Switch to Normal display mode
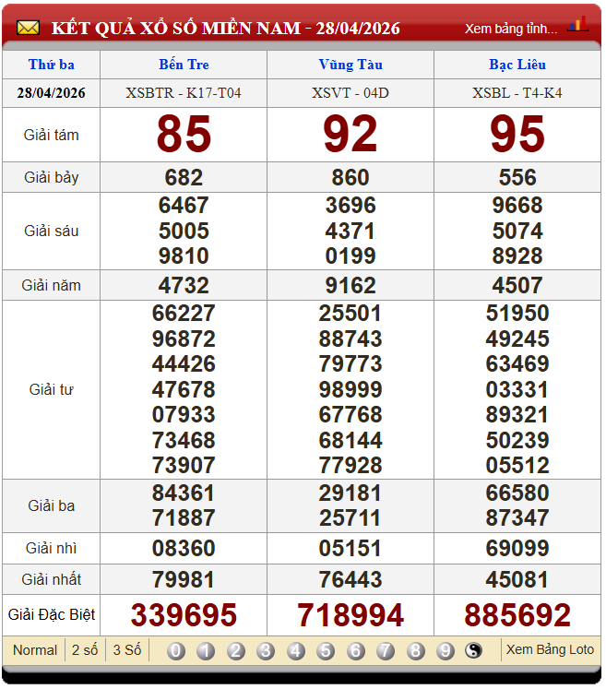This screenshot has width=606, height=689. 35,650
